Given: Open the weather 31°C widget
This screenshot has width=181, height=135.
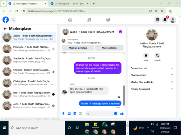Looking at the screenshot, I should click(139, 128).
